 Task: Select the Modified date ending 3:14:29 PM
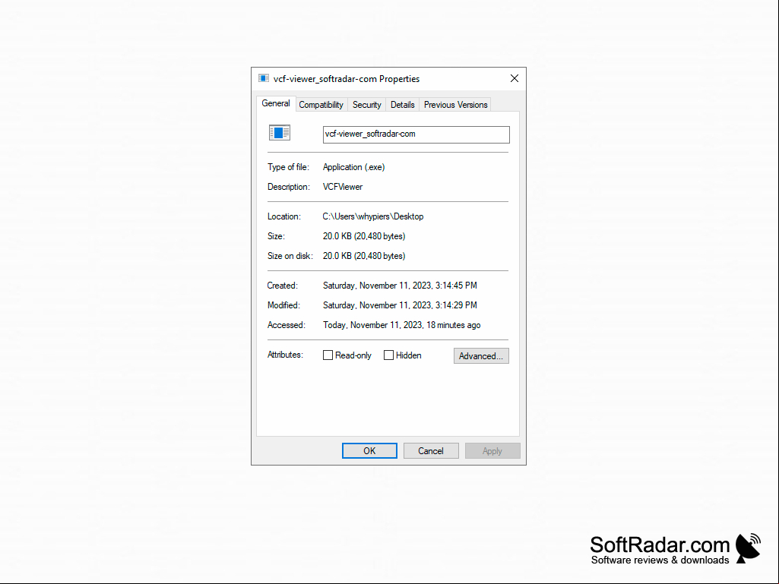pyautogui.click(x=400, y=305)
